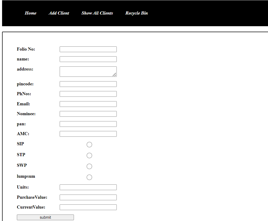The image size is (268, 221).
Task: Click the SWP label text
Action: (22, 165)
